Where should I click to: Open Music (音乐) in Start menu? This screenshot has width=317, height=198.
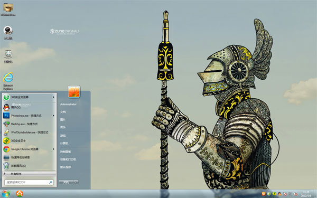63,127
